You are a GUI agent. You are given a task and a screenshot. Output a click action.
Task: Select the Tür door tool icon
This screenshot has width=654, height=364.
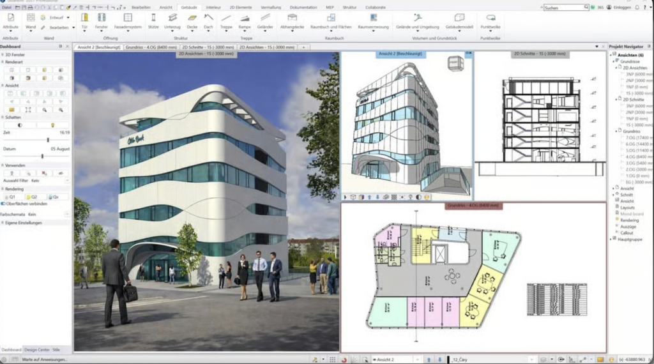[x=84, y=18]
